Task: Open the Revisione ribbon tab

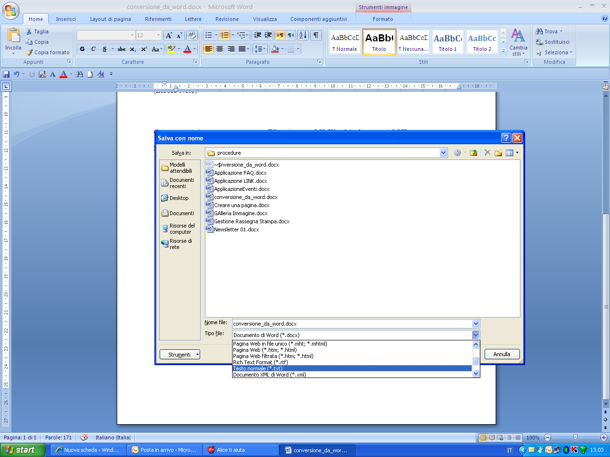Action: (x=227, y=19)
